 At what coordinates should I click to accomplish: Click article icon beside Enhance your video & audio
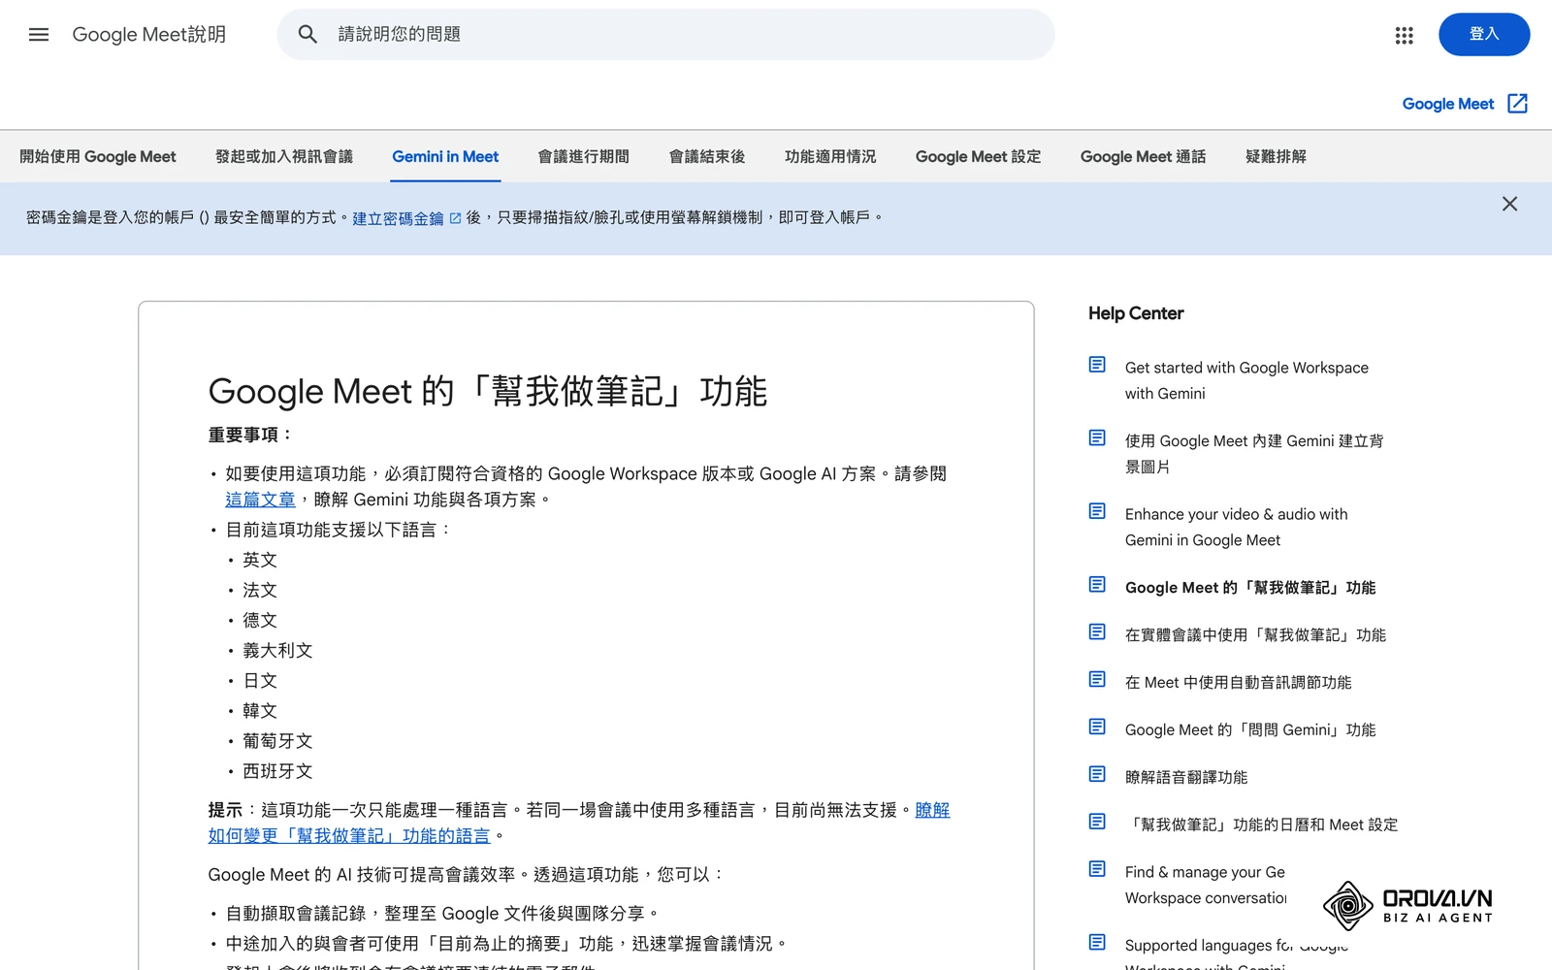pyautogui.click(x=1097, y=511)
